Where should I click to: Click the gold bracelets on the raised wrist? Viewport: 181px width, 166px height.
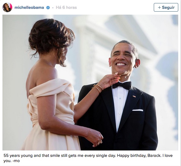click(x=97, y=88)
